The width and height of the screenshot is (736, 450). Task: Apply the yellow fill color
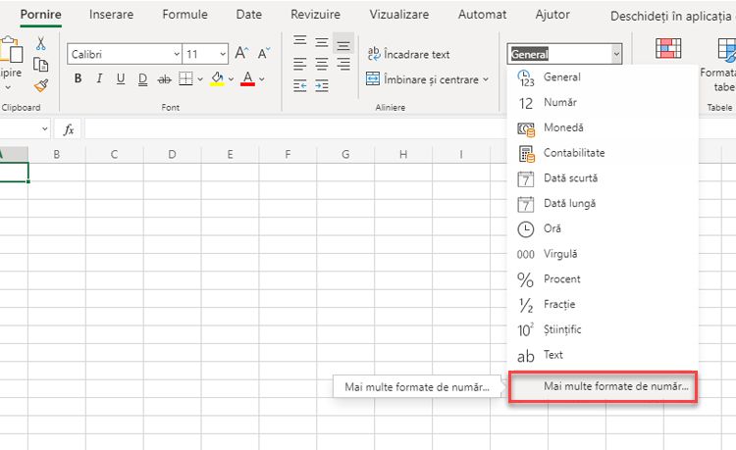217,78
